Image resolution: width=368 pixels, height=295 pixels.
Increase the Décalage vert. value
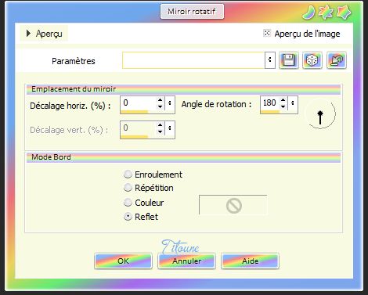(x=161, y=124)
